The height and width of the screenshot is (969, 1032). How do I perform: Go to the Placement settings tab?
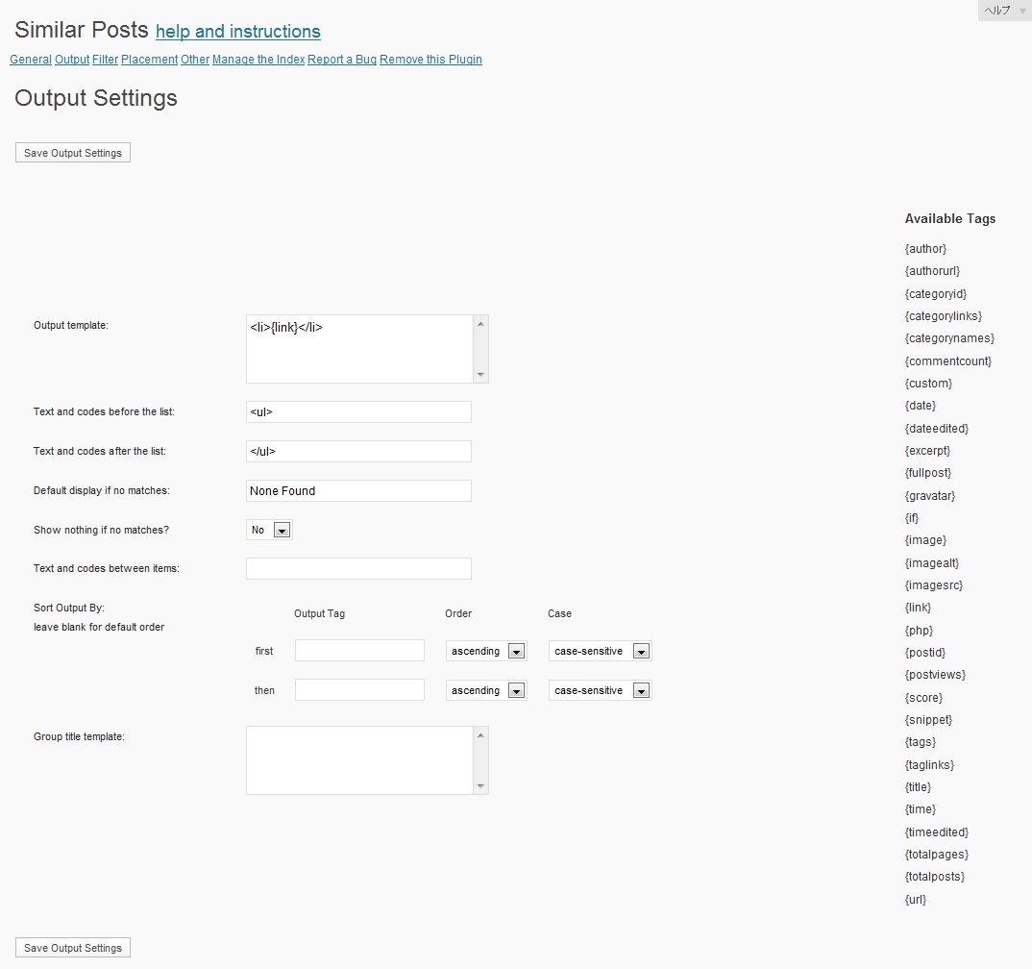(149, 60)
